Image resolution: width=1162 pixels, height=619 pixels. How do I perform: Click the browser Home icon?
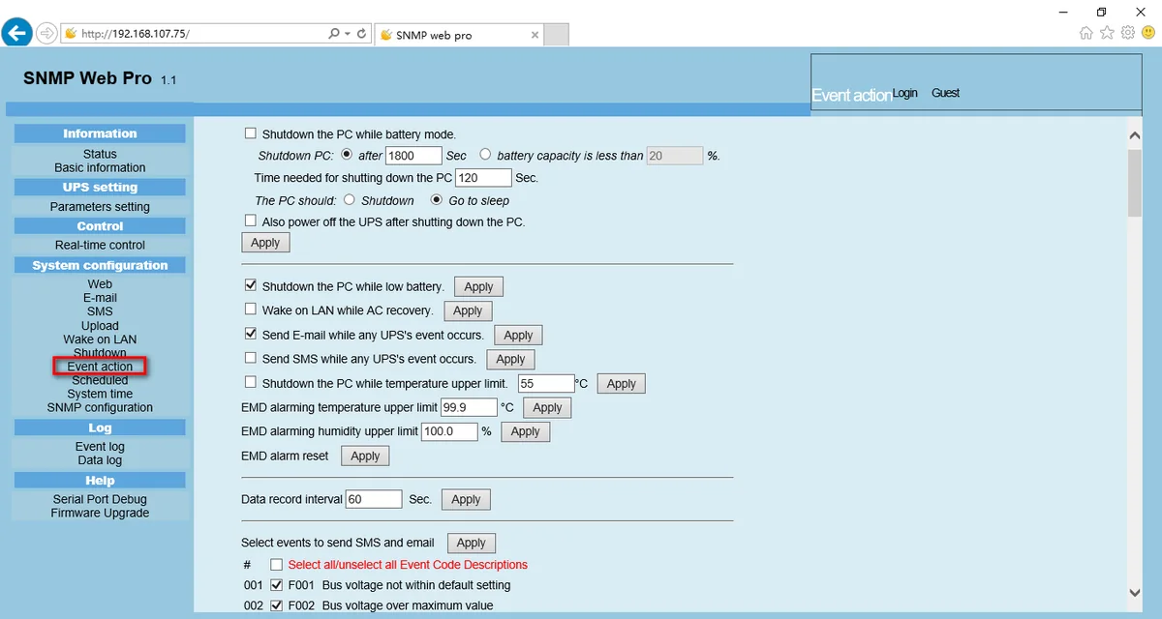[x=1086, y=33]
